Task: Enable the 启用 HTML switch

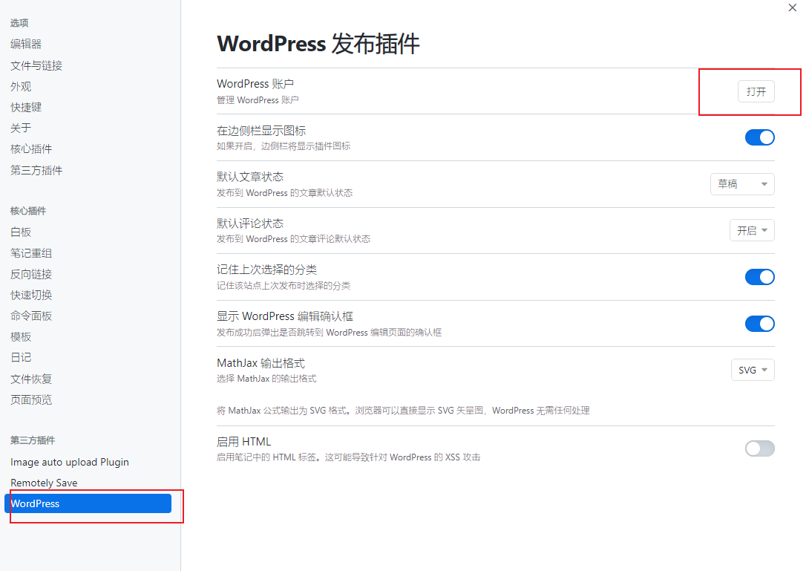Action: pos(759,448)
